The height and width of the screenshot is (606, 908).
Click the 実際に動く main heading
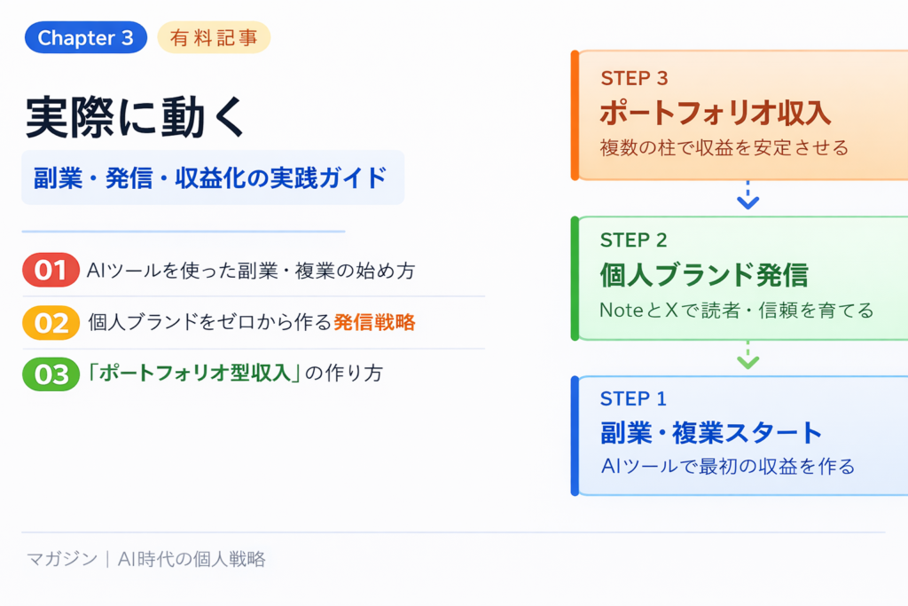point(135,116)
